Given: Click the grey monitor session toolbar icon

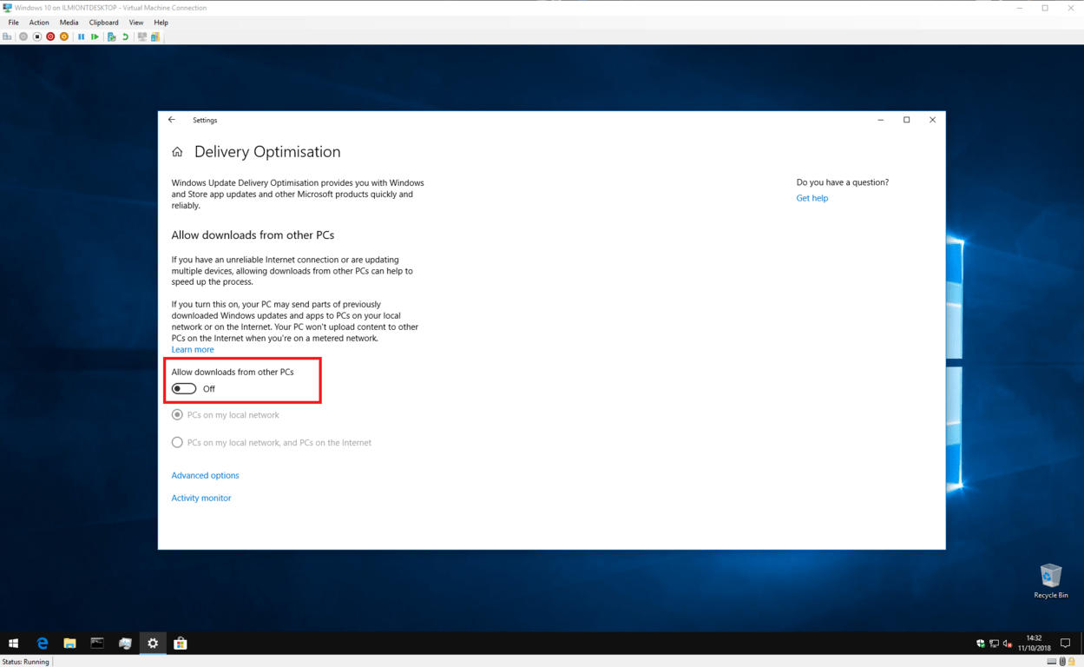Looking at the screenshot, I should coord(142,36).
